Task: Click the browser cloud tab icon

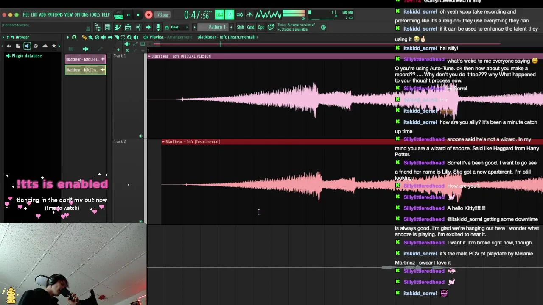Action: pyautogui.click(x=45, y=46)
